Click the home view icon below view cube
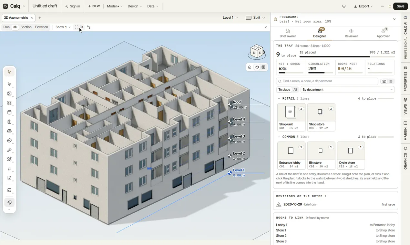410x245 pixels. pos(250,67)
